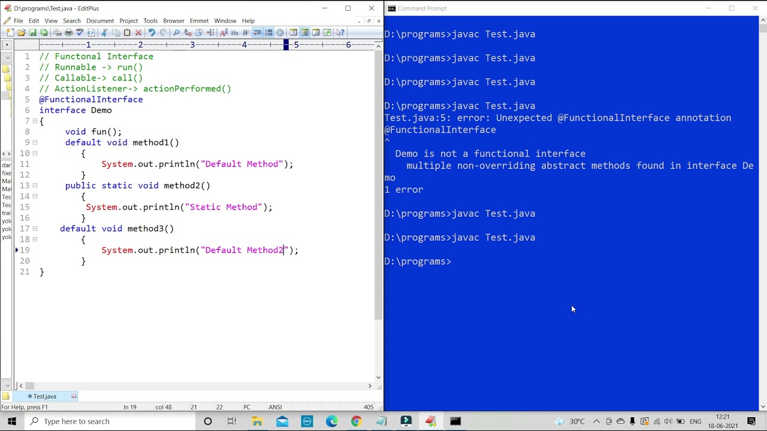Collapse the code fold at line 17
The image size is (767, 431).
[x=35, y=229]
